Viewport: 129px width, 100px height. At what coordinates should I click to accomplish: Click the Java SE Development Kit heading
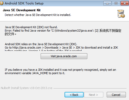tap(21, 10)
